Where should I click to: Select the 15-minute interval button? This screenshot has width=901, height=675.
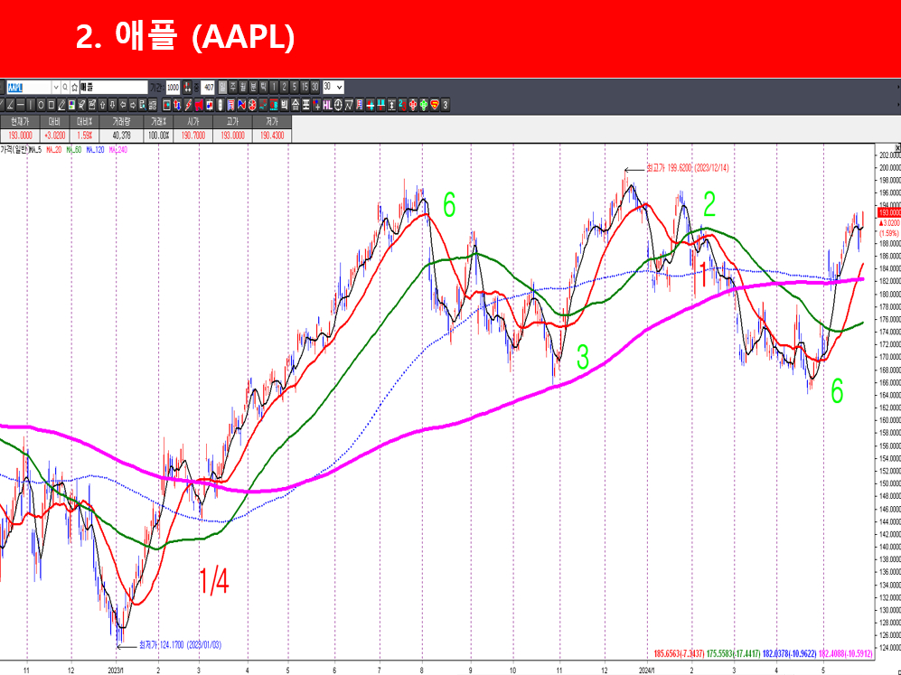click(304, 87)
